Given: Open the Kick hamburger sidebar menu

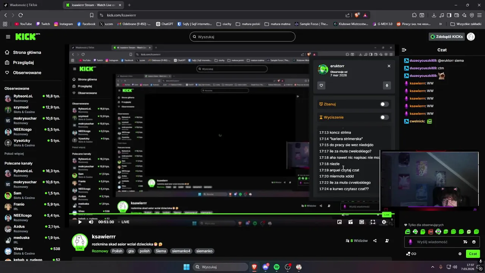Looking at the screenshot, I should click(8, 37).
